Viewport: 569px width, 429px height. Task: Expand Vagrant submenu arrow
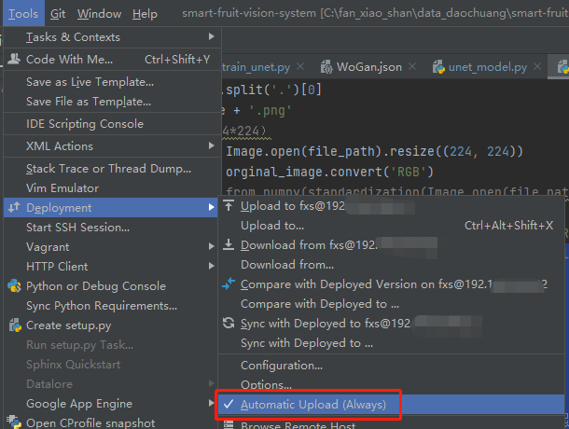(x=211, y=247)
